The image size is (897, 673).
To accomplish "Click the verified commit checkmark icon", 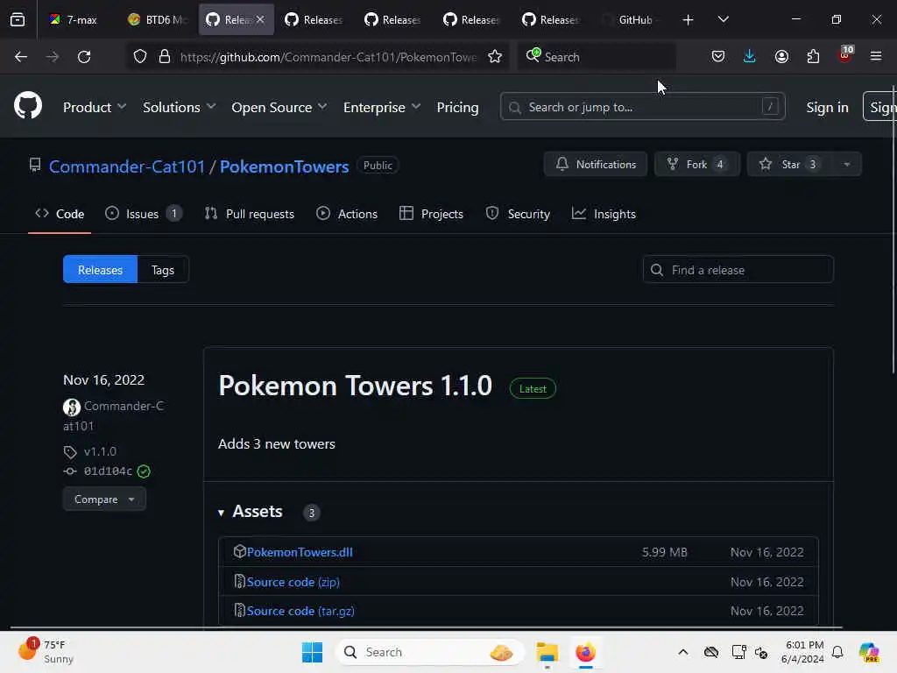I will [x=144, y=471].
